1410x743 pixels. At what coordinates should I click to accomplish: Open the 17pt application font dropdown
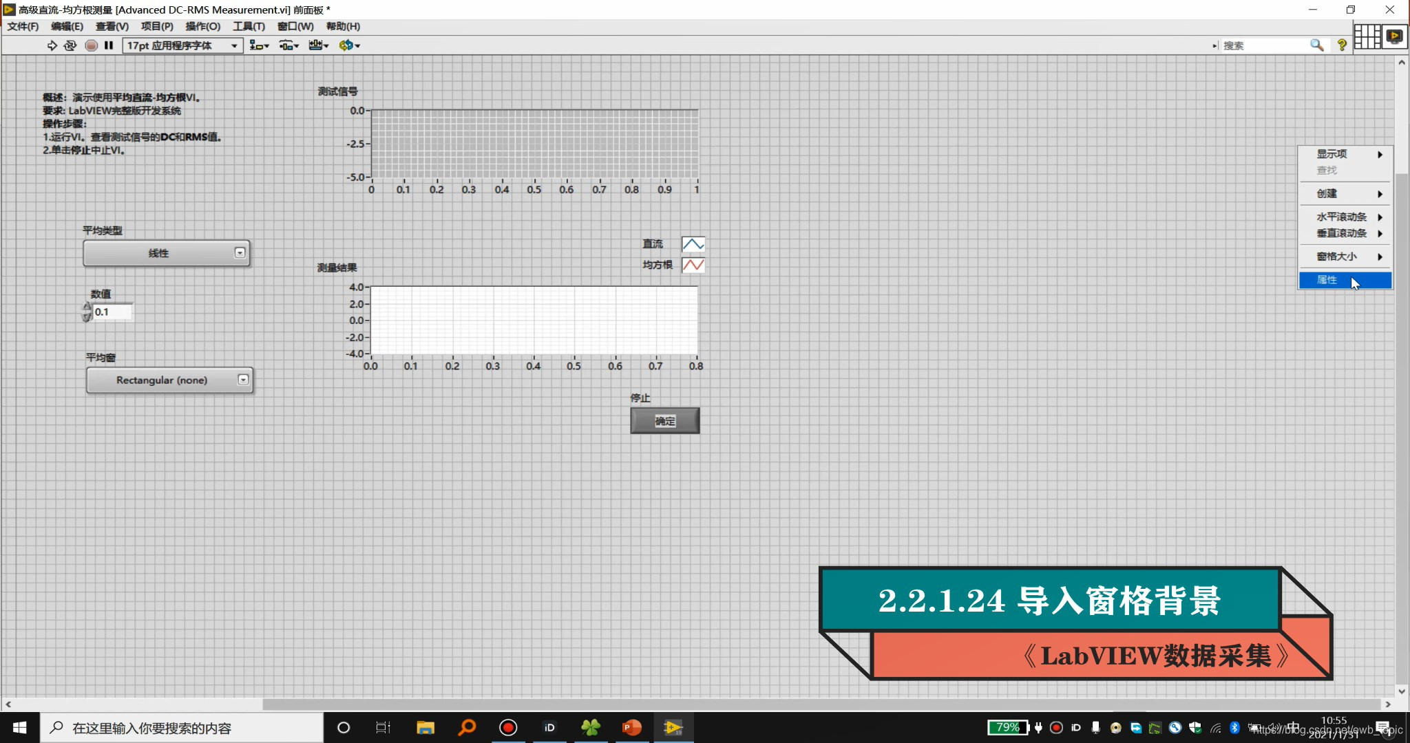point(182,45)
